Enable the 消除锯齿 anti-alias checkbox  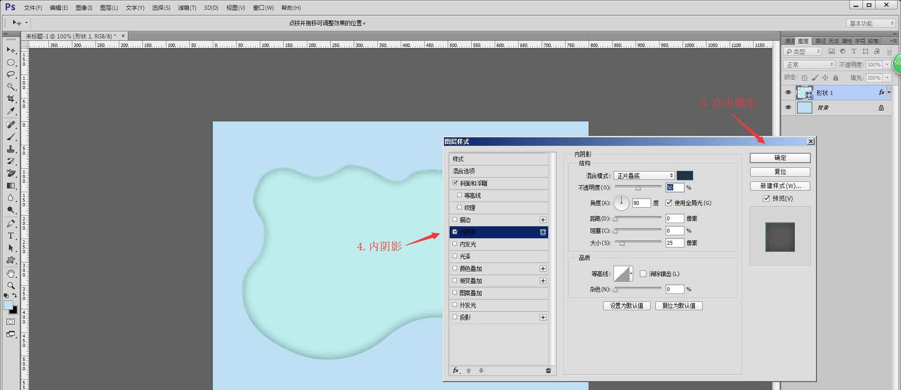pos(643,274)
